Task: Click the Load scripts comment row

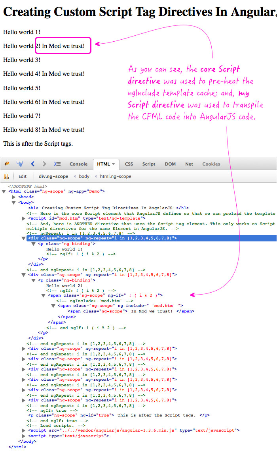Action: tap(56, 426)
